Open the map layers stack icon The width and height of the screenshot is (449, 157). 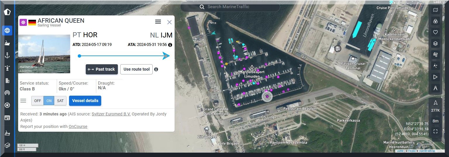[435, 44]
